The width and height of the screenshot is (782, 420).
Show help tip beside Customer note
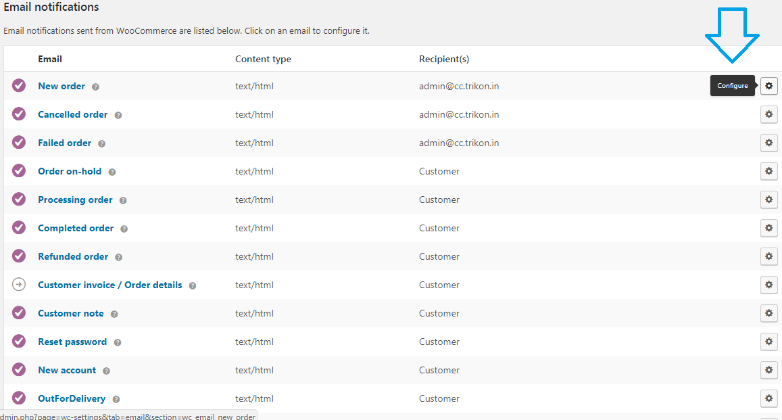pyautogui.click(x=114, y=314)
